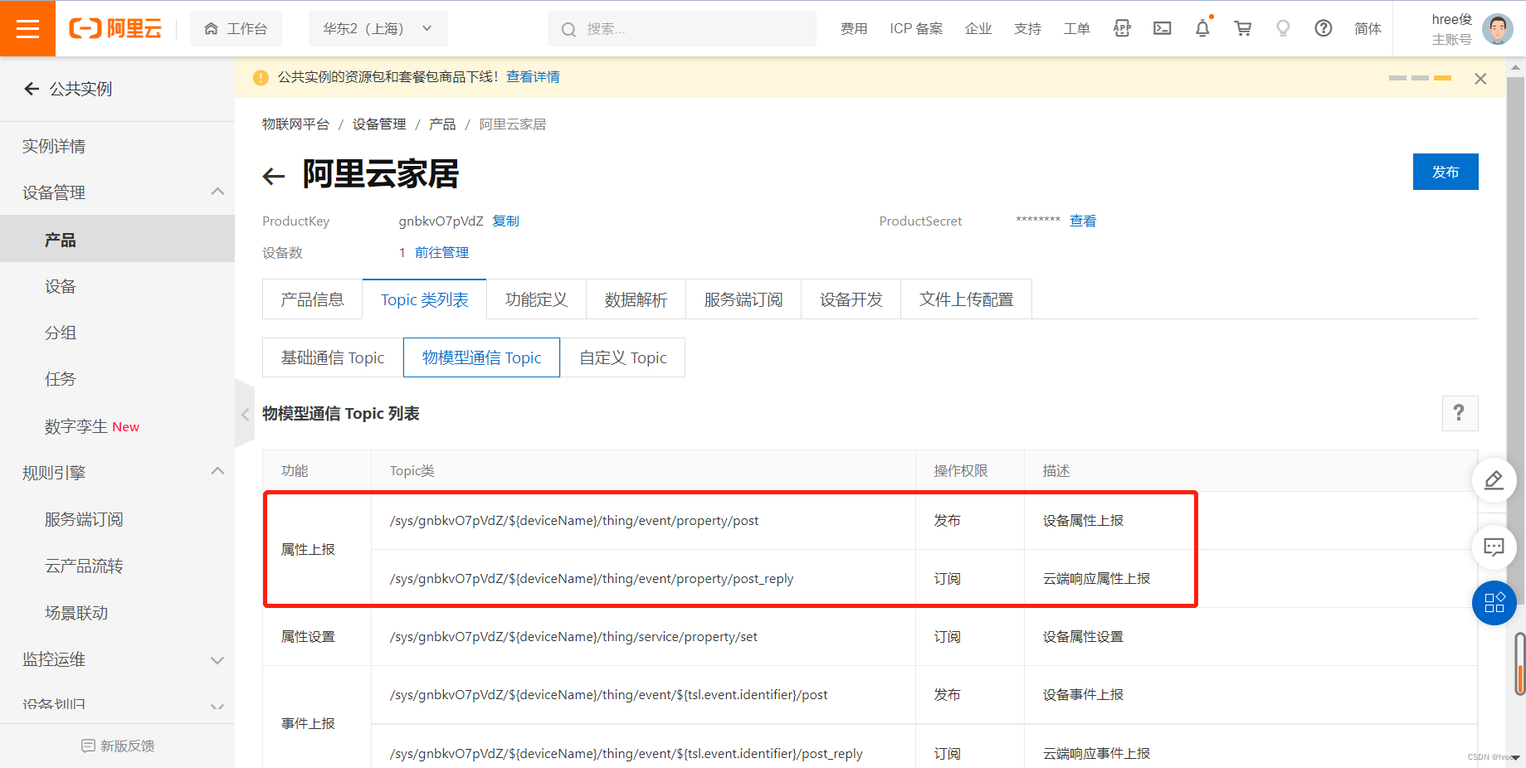
Task: Open the ICP 备案 menu item
Action: [x=916, y=29]
